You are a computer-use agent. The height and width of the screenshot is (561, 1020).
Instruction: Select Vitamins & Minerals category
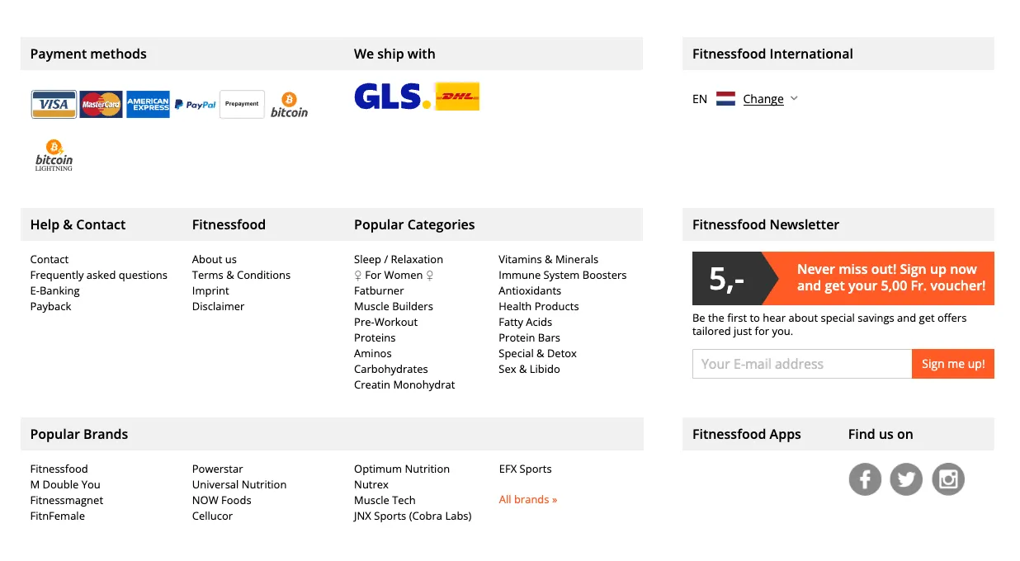click(548, 260)
